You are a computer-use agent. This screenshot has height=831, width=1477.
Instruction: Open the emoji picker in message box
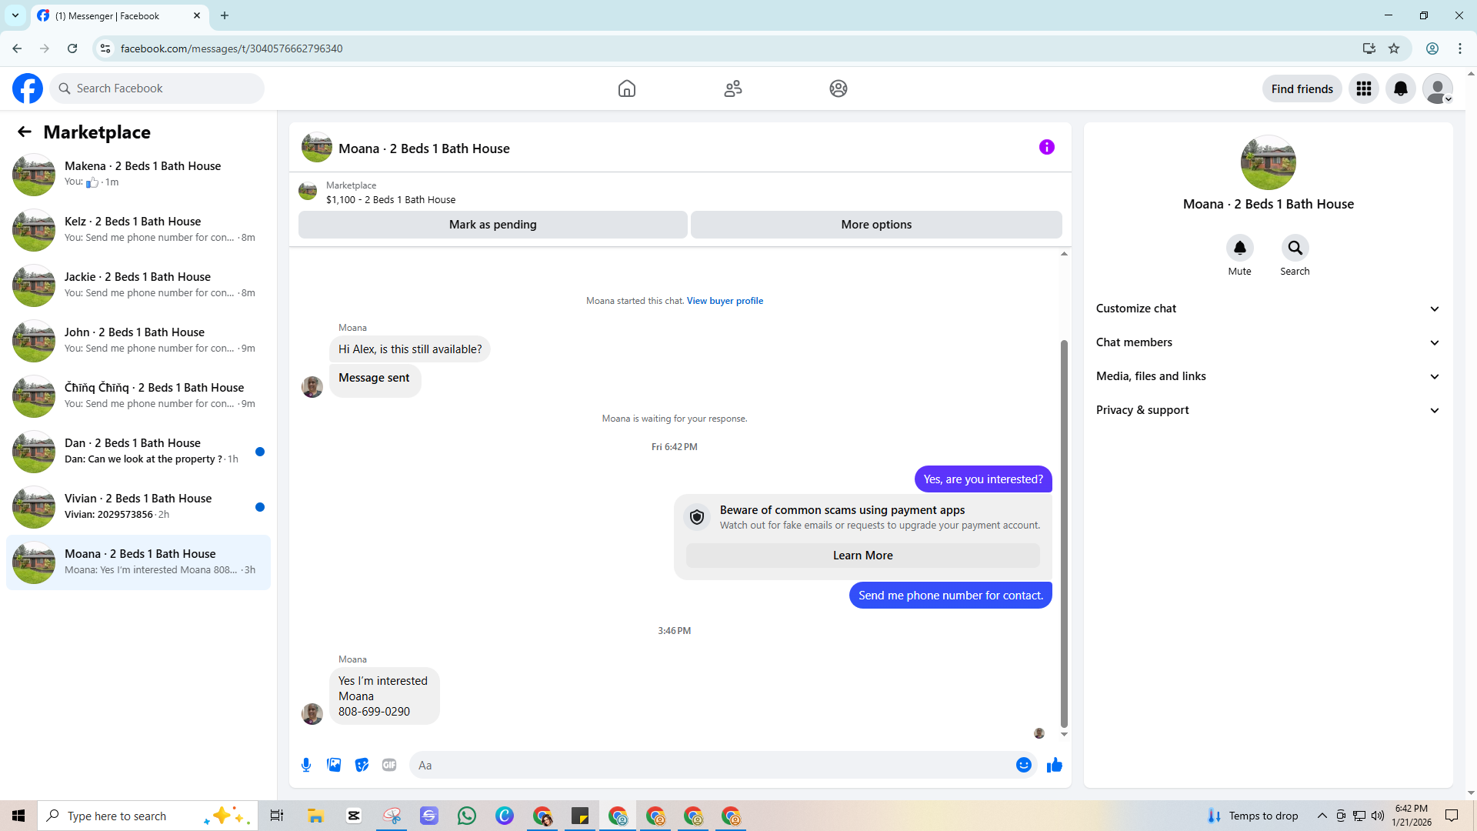tap(1023, 765)
